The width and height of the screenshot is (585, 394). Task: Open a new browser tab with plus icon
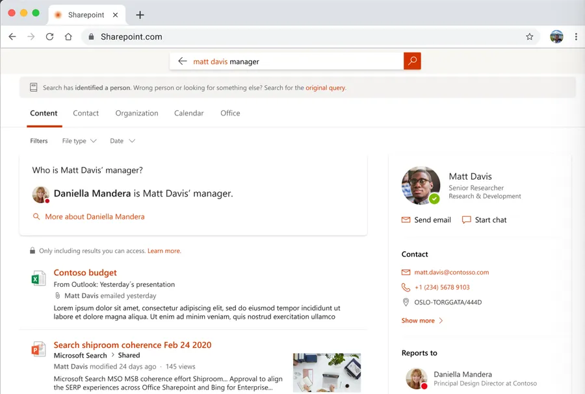point(140,15)
